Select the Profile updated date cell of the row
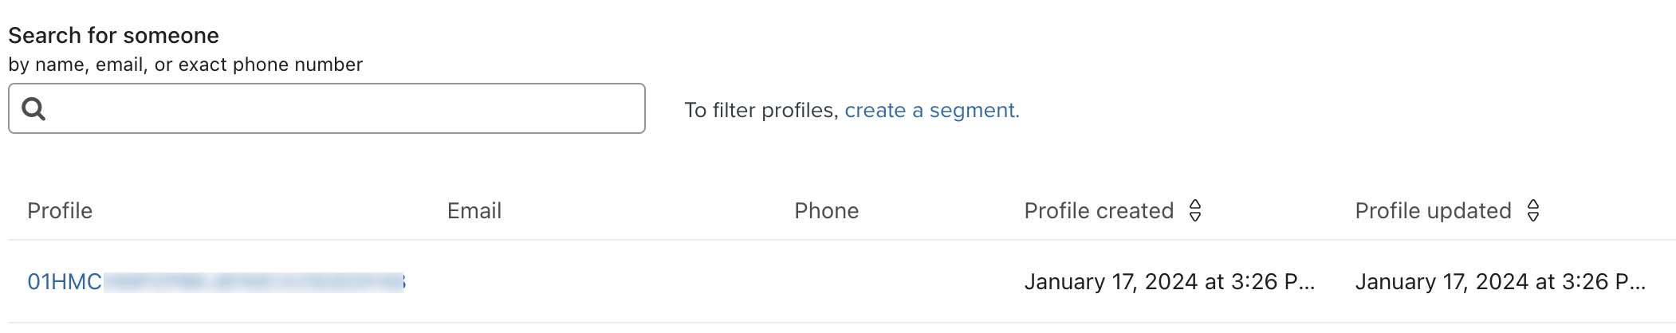 [1499, 282]
